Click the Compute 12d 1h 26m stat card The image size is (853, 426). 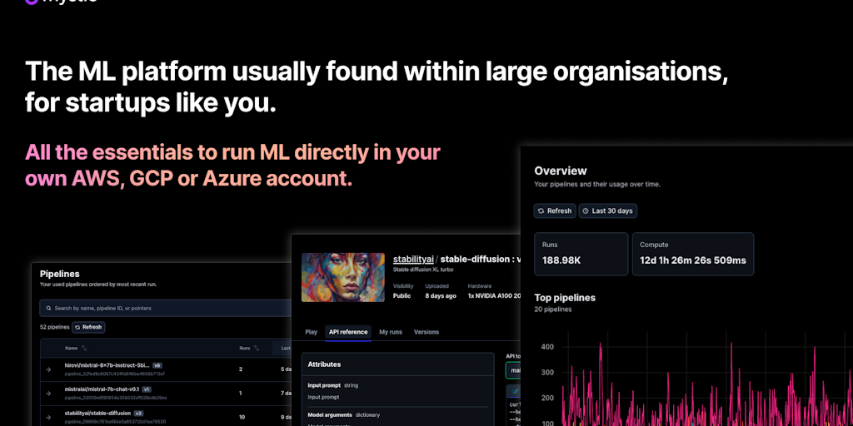693,253
